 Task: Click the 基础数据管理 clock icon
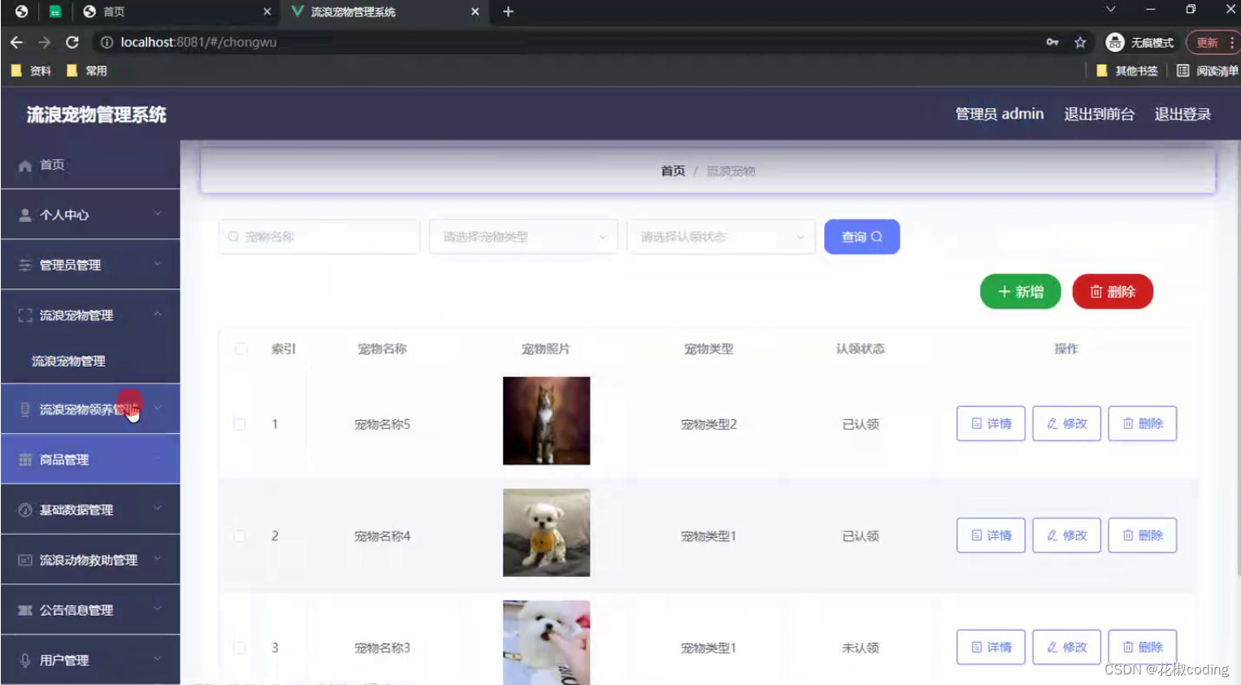24,509
